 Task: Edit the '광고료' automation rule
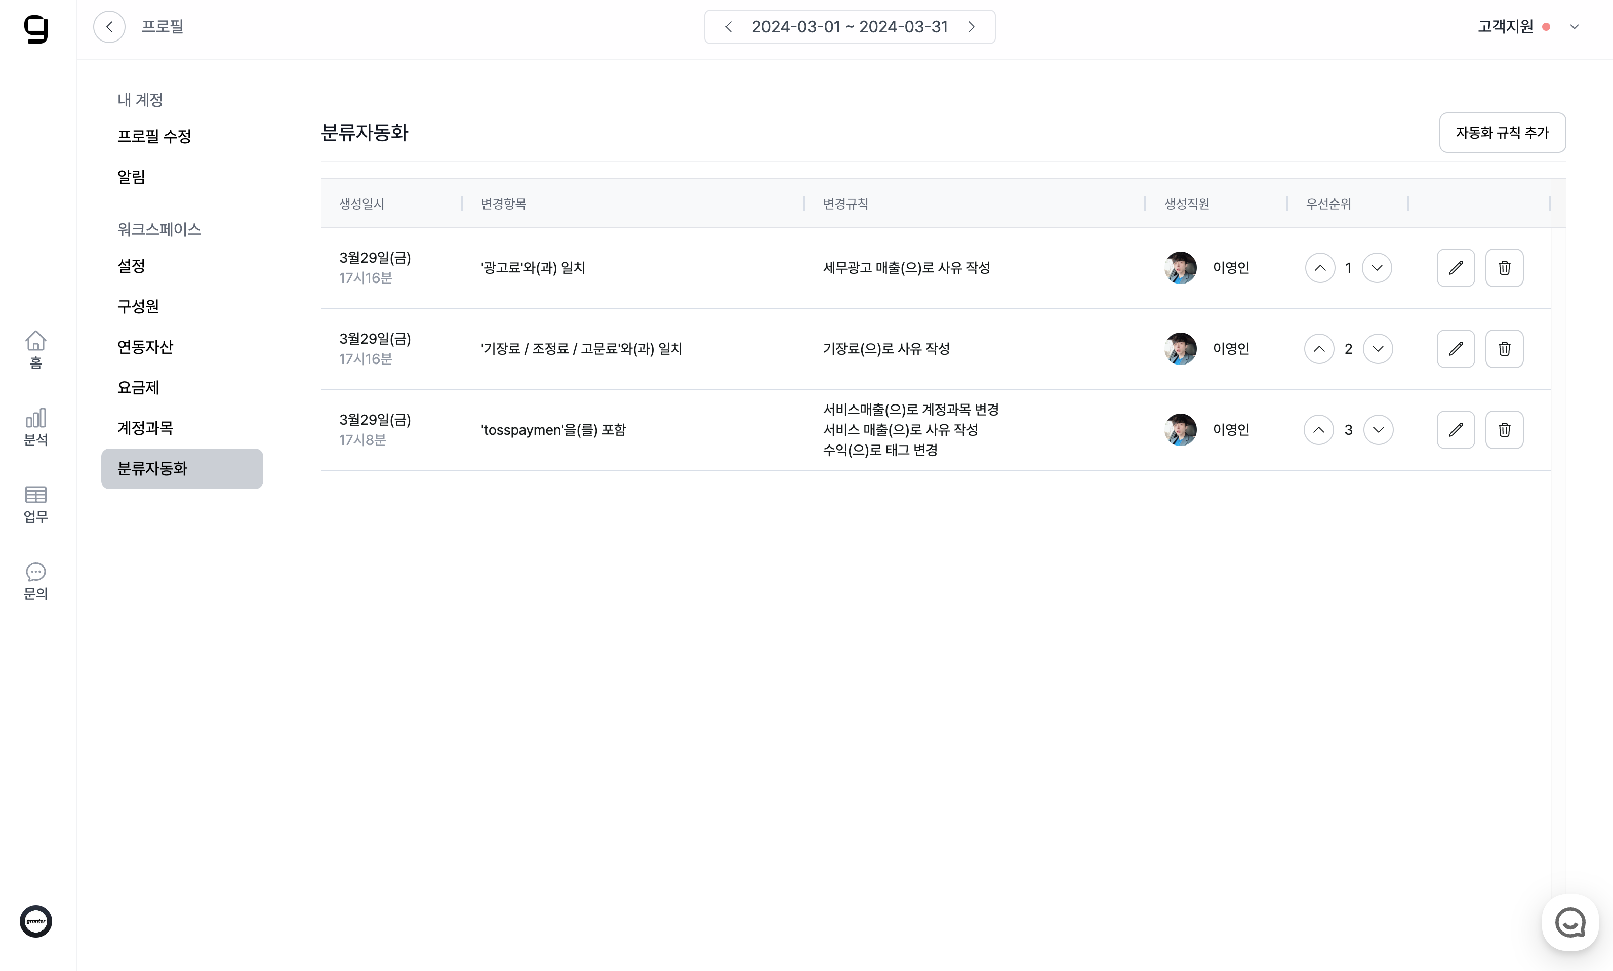coord(1456,268)
